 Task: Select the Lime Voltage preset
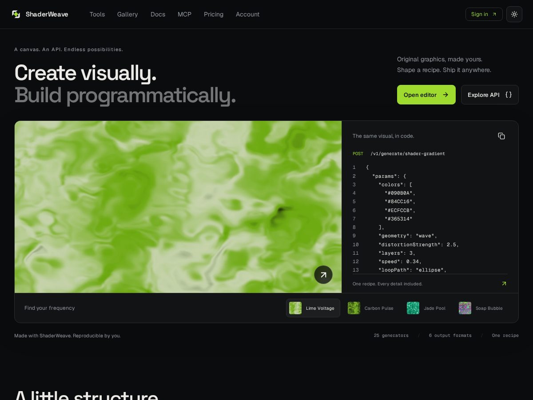[x=313, y=308]
